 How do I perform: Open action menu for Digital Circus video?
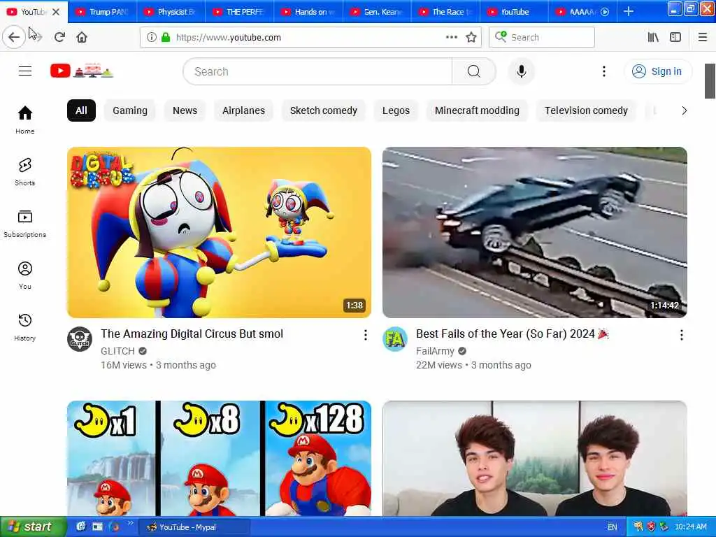point(365,335)
